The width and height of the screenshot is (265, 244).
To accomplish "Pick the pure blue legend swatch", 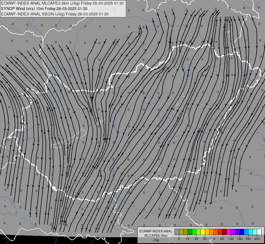I will click(242, 232).
